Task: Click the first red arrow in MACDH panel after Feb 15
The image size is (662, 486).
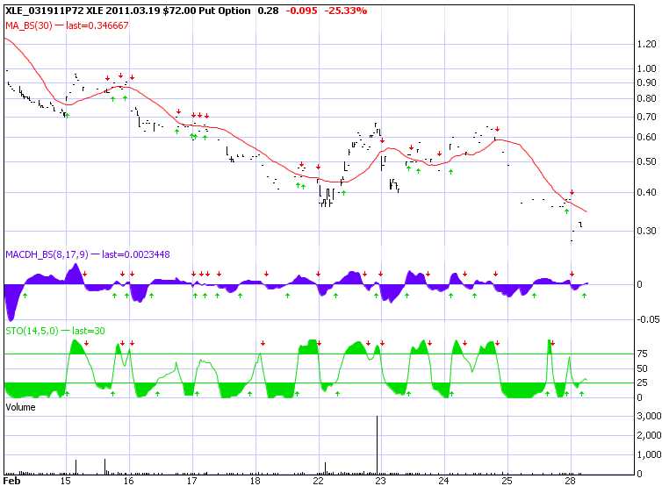Action: 85,274
